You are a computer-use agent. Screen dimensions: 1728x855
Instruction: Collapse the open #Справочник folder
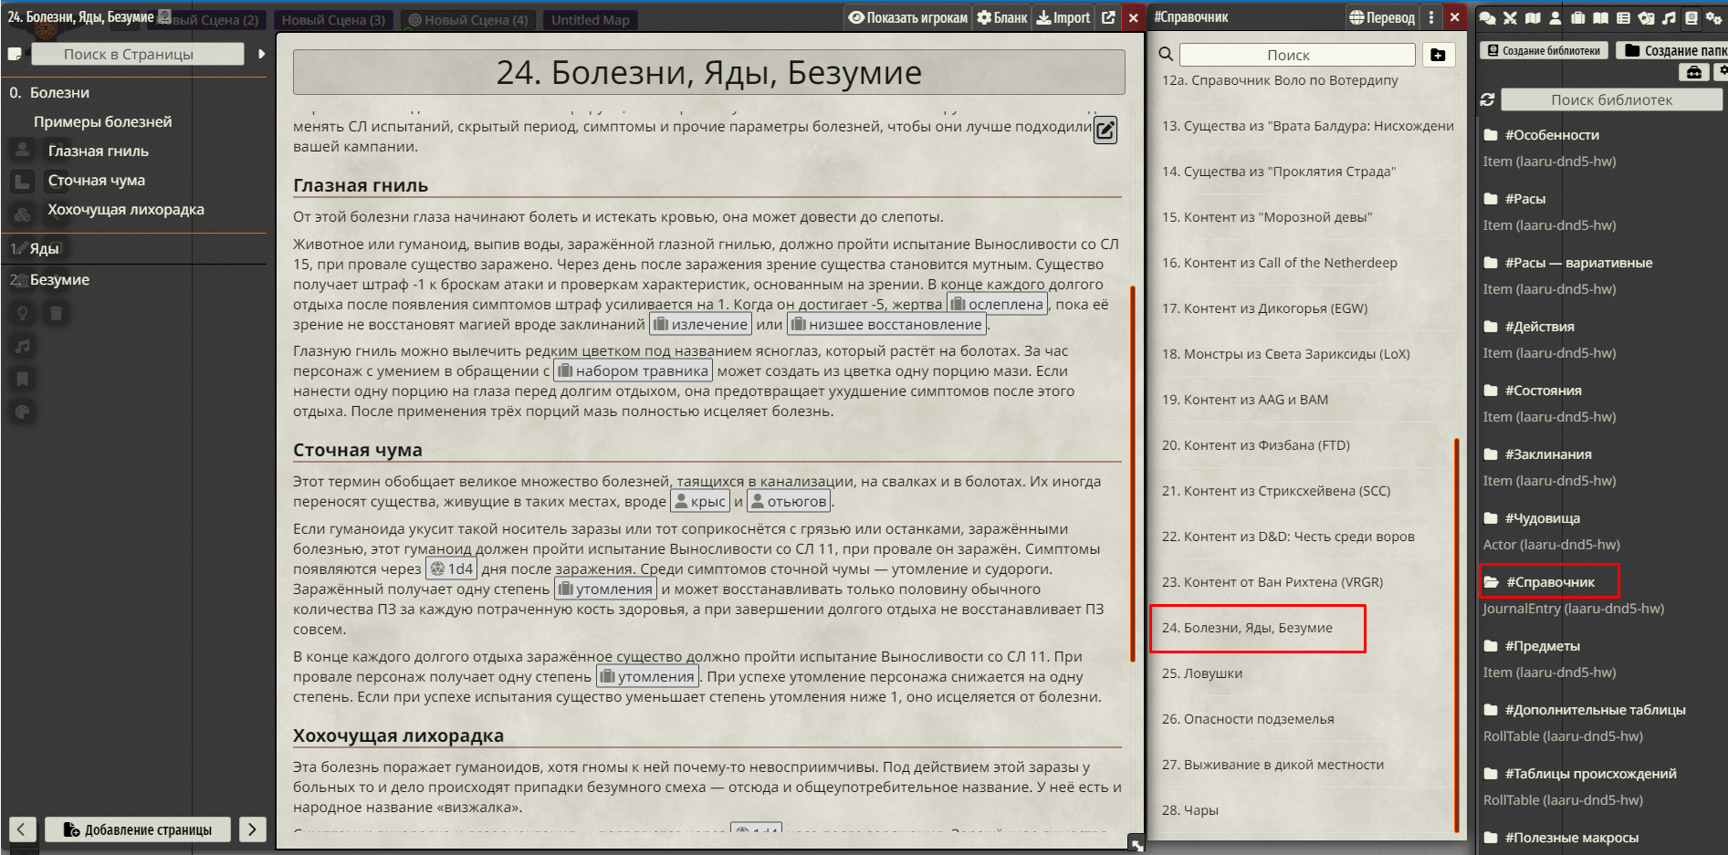click(1549, 581)
